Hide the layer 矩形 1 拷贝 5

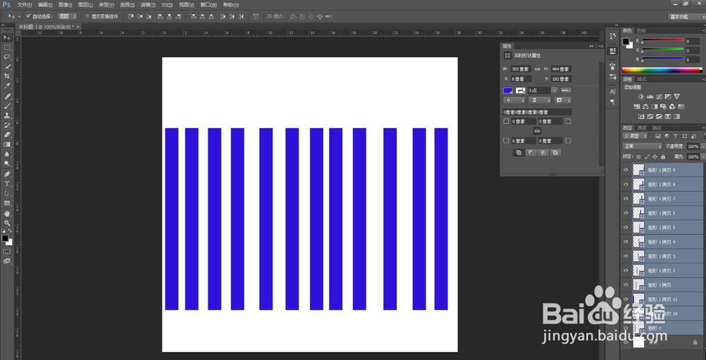point(626,228)
